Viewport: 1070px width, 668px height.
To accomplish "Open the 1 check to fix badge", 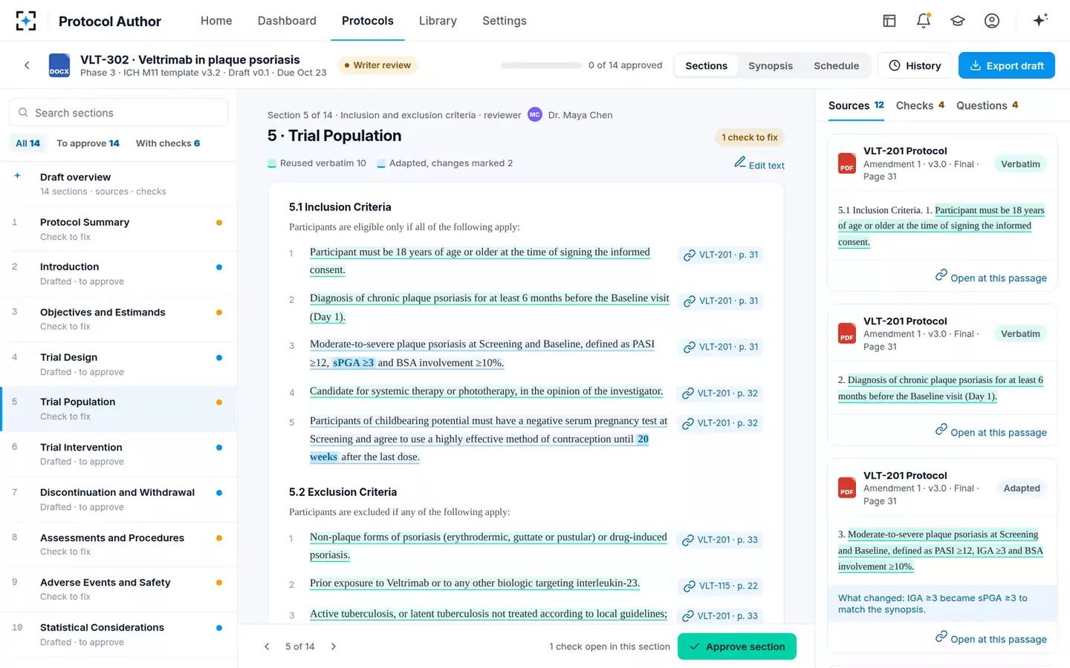I will pyautogui.click(x=750, y=137).
